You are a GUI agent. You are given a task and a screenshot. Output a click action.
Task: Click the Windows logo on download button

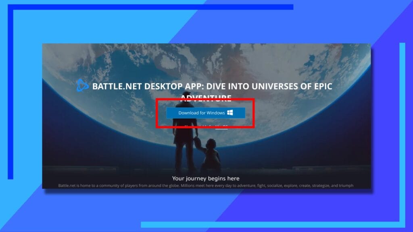(x=230, y=113)
